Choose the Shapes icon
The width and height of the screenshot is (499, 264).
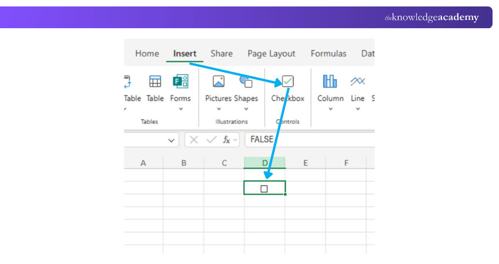click(246, 82)
